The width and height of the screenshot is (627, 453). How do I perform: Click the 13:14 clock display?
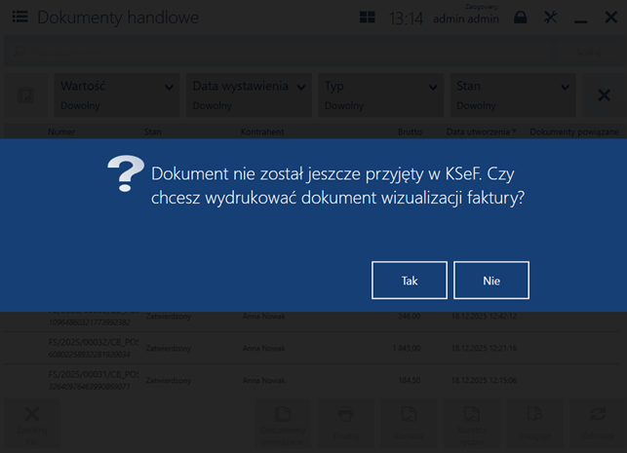coord(406,19)
